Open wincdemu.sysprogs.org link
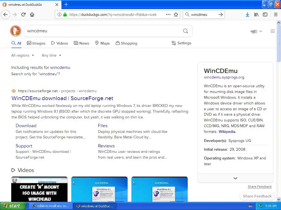Image resolution: width=281 pixels, height=210 pixels. (x=224, y=77)
